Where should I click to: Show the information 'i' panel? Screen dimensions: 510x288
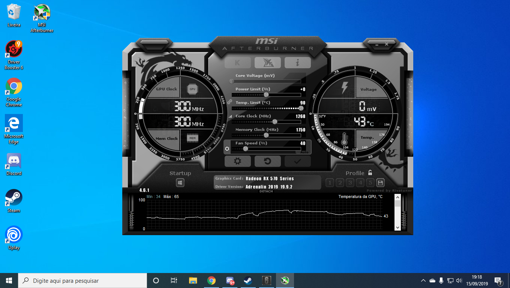298,63
